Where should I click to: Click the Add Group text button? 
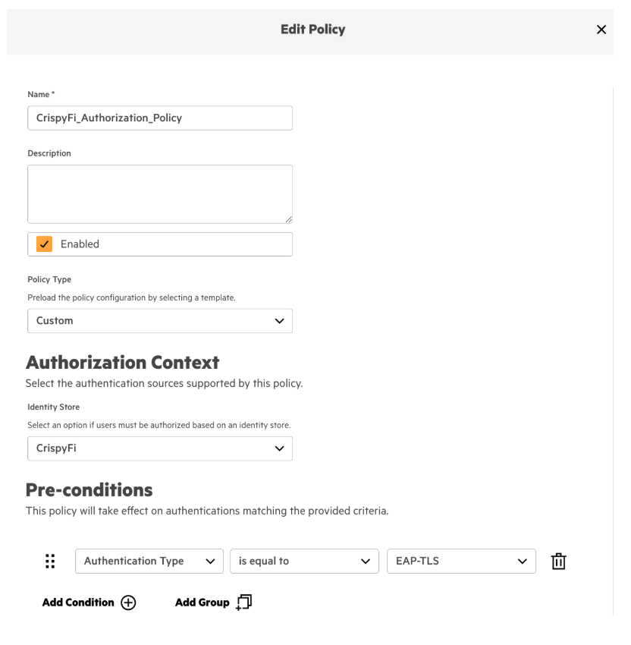[202, 603]
